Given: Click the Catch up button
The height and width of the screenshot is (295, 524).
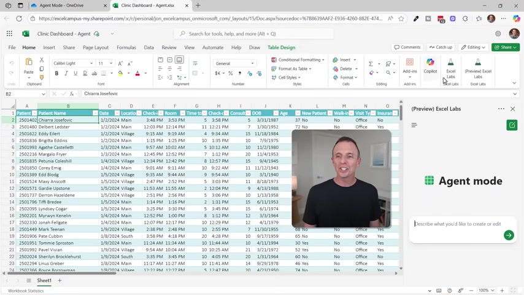Looking at the screenshot, I should 441,47.
